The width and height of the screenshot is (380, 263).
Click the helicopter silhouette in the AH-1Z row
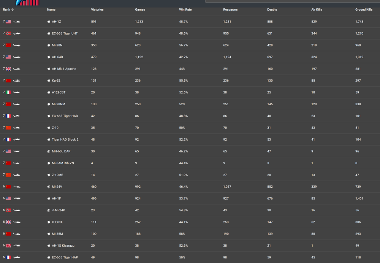pos(17,22)
